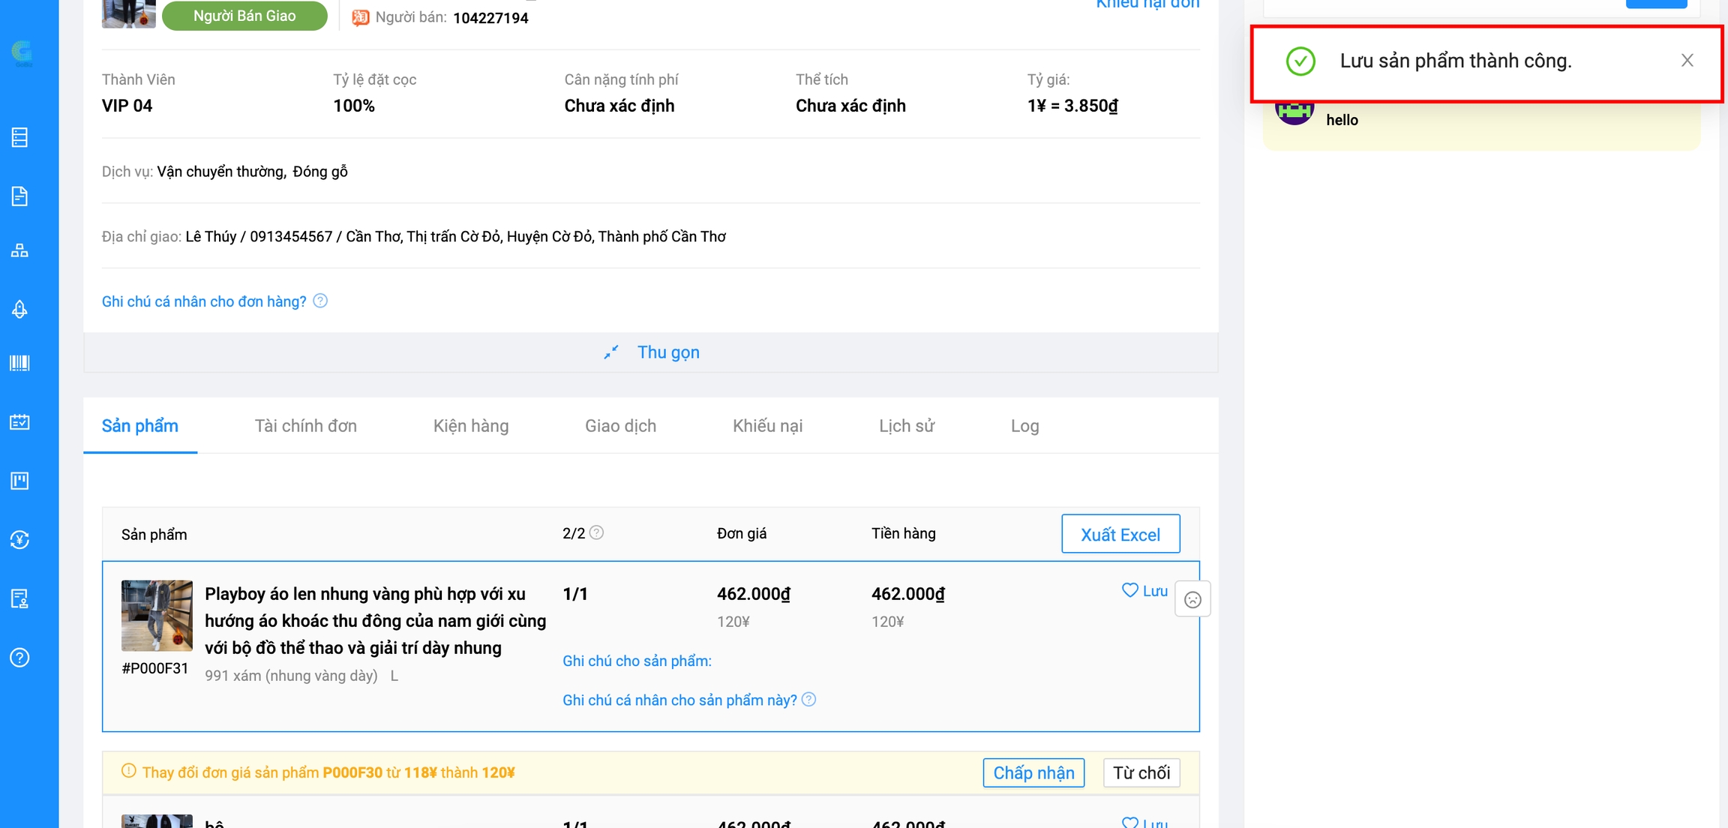Dismiss the success notification toast

click(1687, 61)
